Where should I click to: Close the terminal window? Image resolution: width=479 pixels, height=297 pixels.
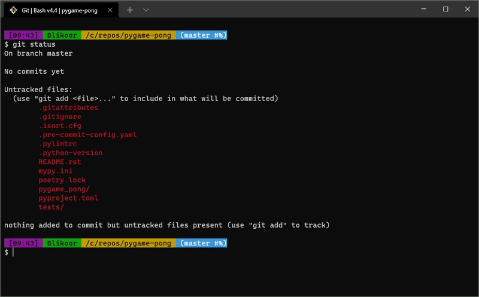(468, 9)
